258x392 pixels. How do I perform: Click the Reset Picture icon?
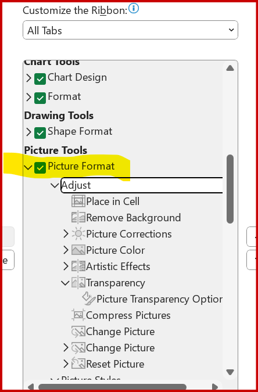78,364
